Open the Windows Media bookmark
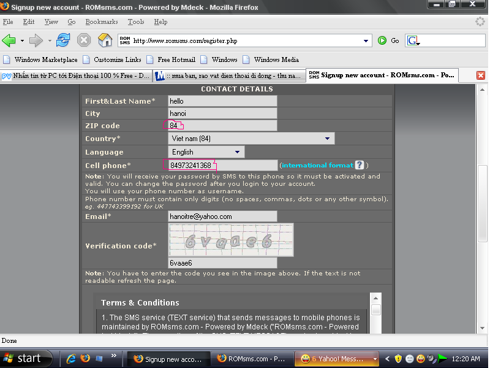490x368 pixels. [271, 59]
